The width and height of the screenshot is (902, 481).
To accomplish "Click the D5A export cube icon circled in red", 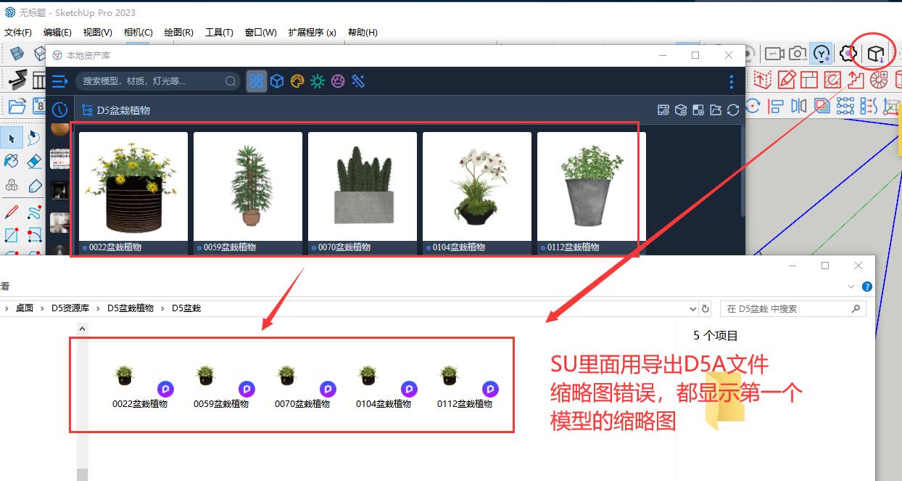I will click(876, 53).
